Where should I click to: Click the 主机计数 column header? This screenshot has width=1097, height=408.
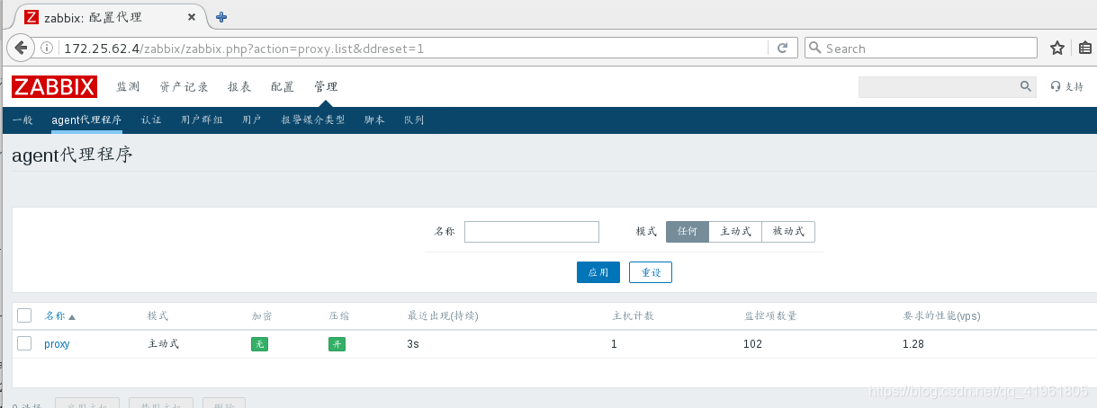pyautogui.click(x=633, y=316)
